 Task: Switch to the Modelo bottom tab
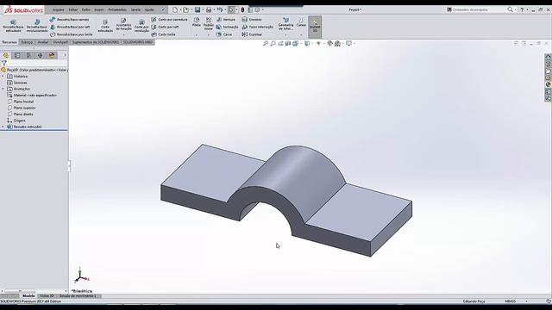28,296
